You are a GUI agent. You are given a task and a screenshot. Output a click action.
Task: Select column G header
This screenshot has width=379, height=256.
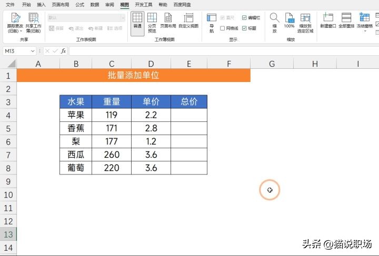[x=272, y=64]
